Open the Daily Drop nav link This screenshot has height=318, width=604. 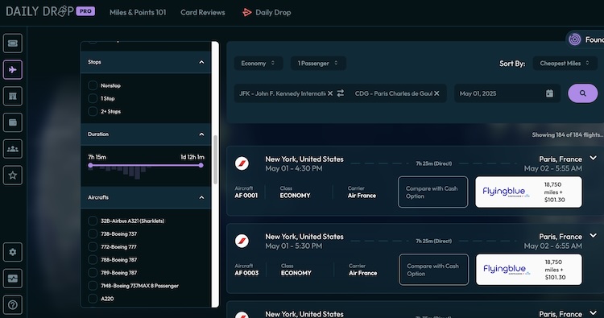click(273, 12)
